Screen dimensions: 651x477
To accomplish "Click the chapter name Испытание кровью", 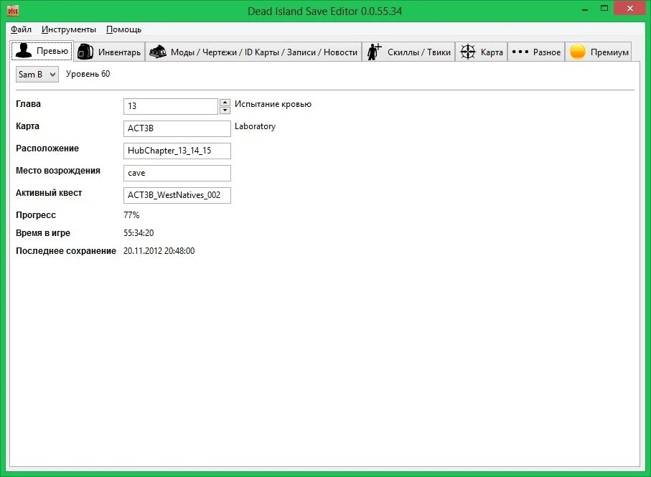I will click(x=273, y=104).
